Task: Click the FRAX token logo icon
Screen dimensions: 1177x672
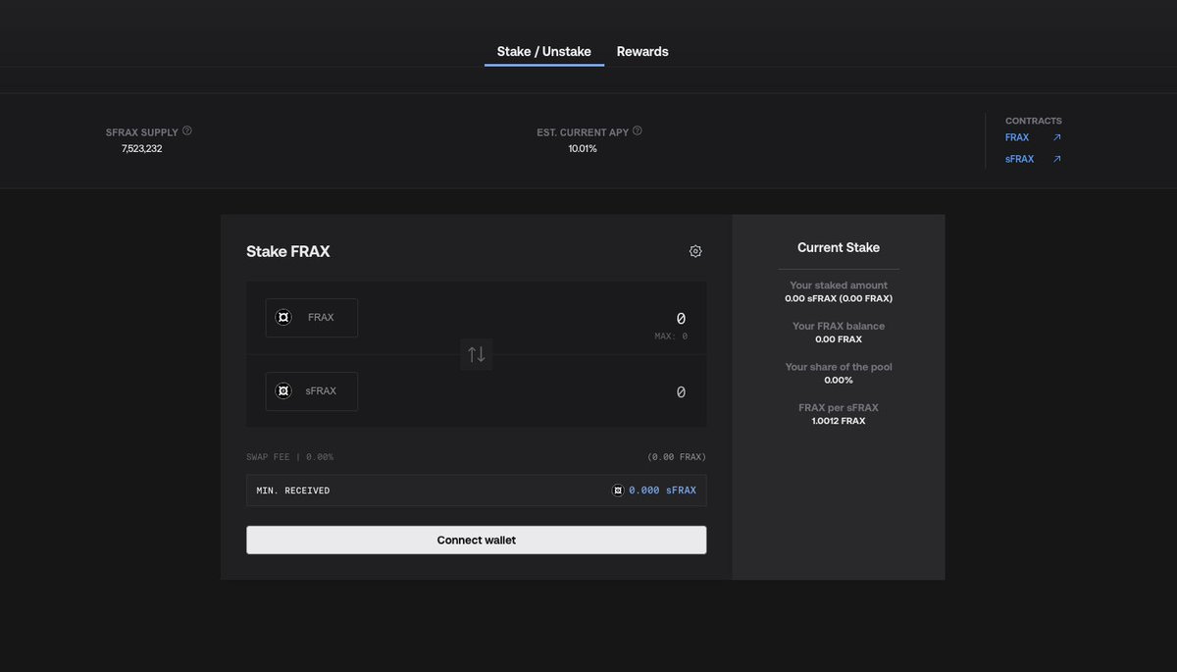Action: coord(283,318)
